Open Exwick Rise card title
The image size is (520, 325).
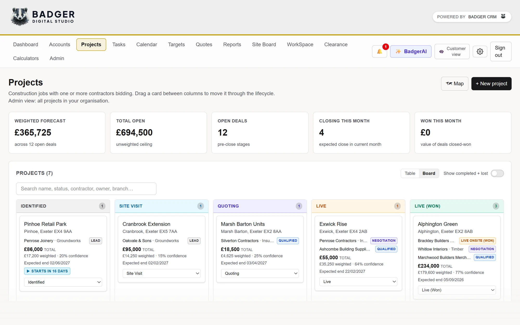(333, 224)
